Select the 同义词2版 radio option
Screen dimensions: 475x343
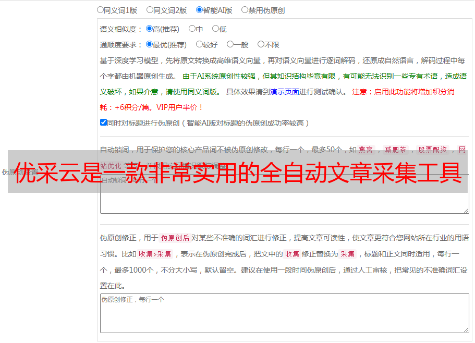[150, 10]
